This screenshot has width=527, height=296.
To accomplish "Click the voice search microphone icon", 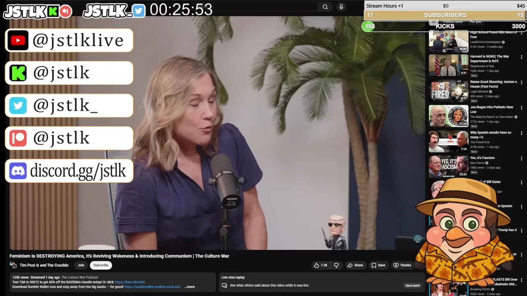I will tap(341, 7).
